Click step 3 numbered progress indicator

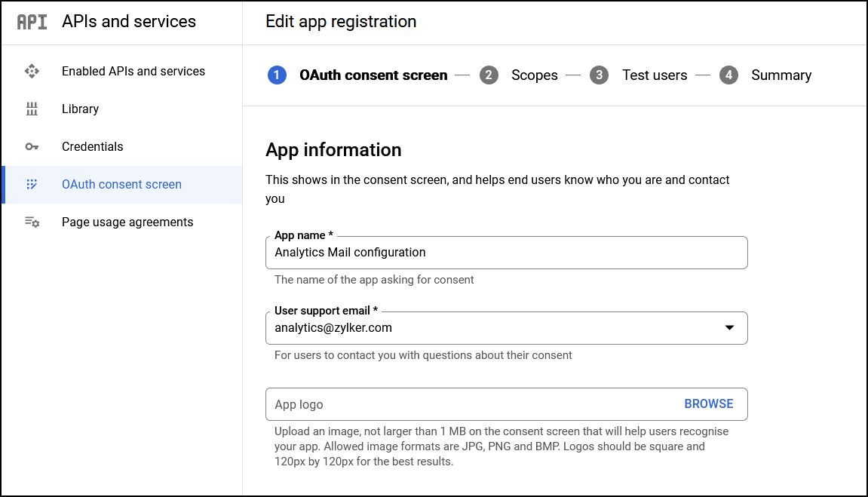(598, 75)
